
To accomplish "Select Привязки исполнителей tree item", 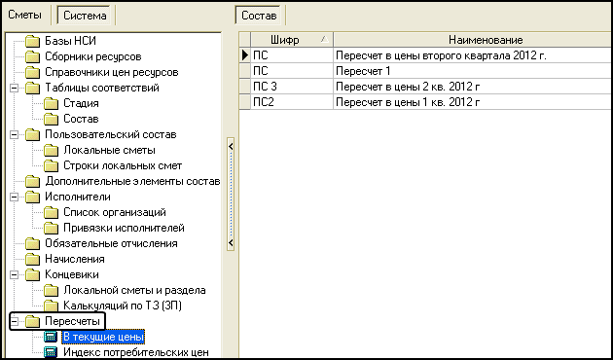I will point(124,229).
